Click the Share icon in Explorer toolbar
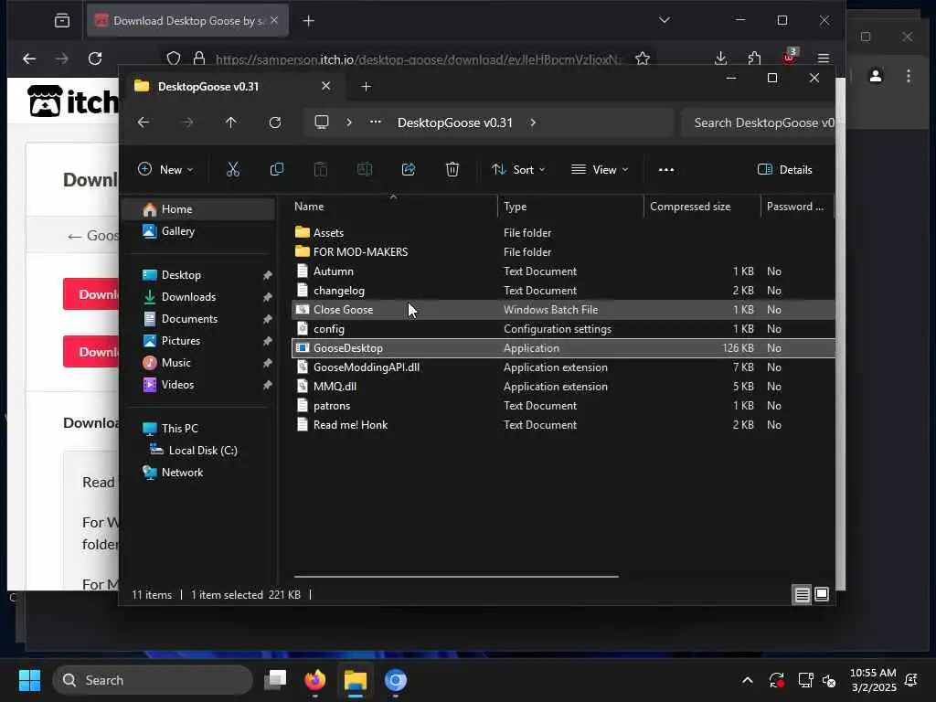Screen dimensions: 936x702 pyautogui.click(x=409, y=169)
